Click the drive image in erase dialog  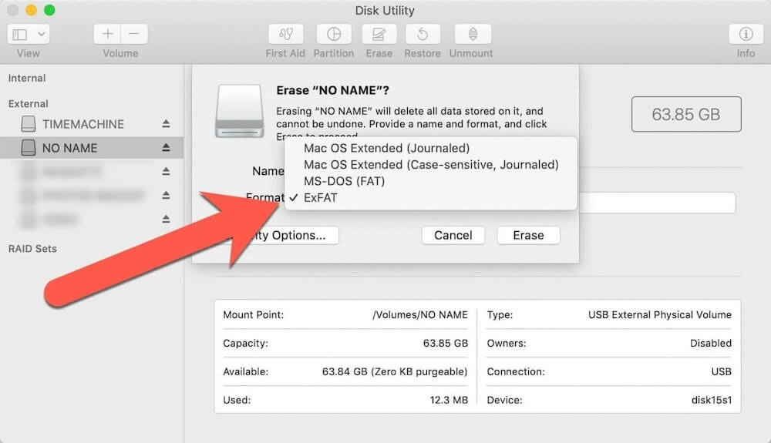pos(240,111)
